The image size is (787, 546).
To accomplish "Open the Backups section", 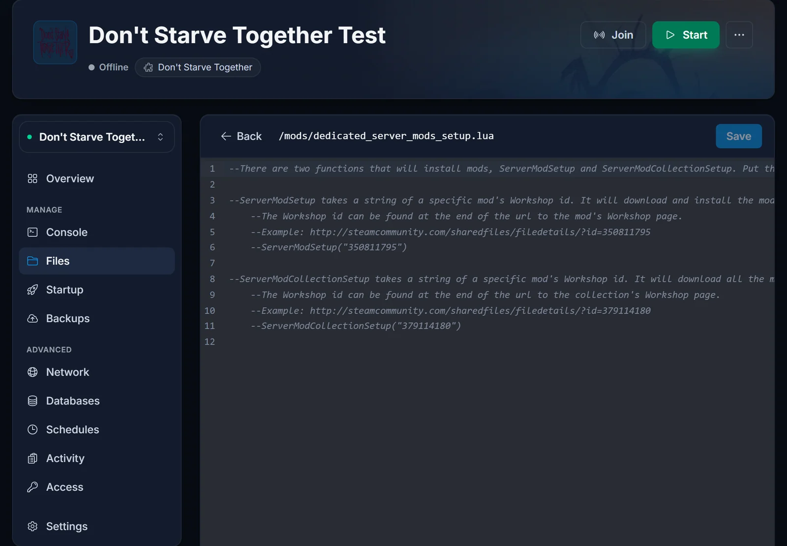I will [x=96, y=318].
